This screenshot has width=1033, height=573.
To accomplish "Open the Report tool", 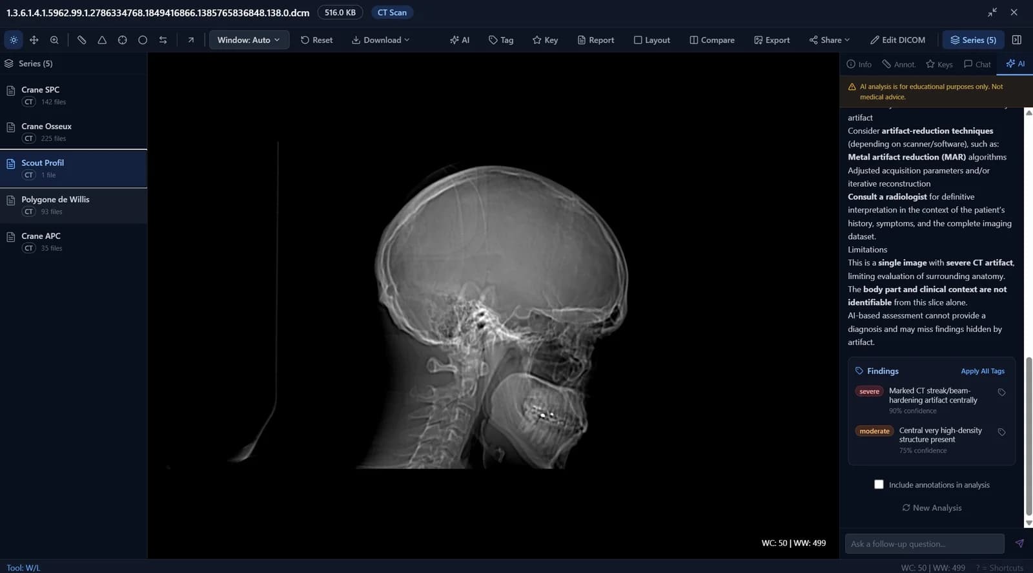I will pyautogui.click(x=595, y=40).
